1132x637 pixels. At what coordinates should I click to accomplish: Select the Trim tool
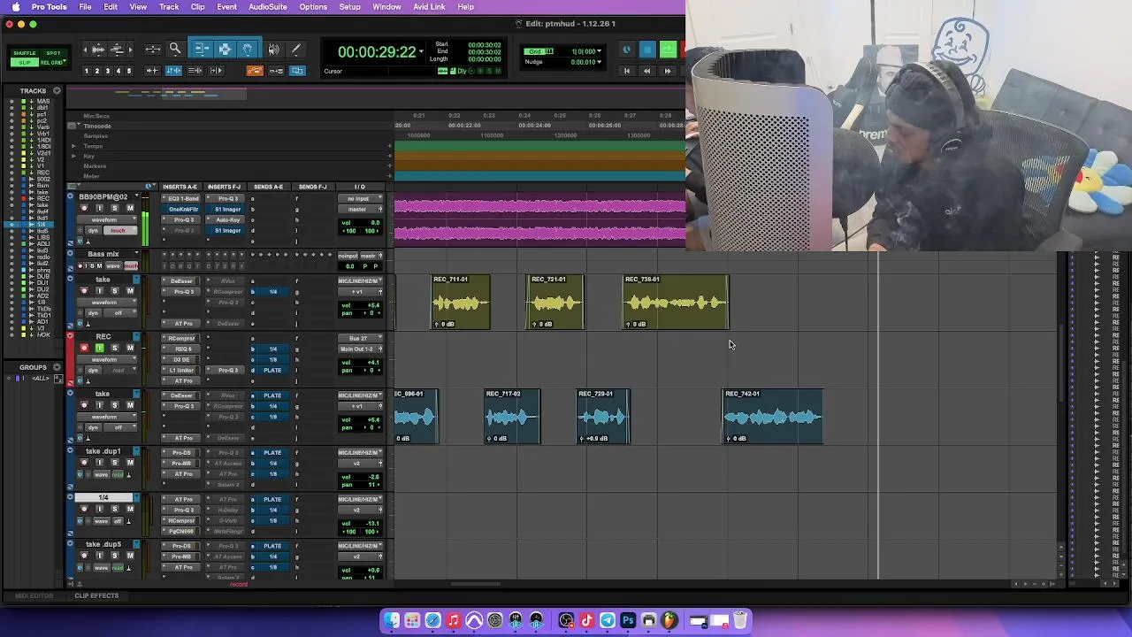pyautogui.click(x=201, y=50)
